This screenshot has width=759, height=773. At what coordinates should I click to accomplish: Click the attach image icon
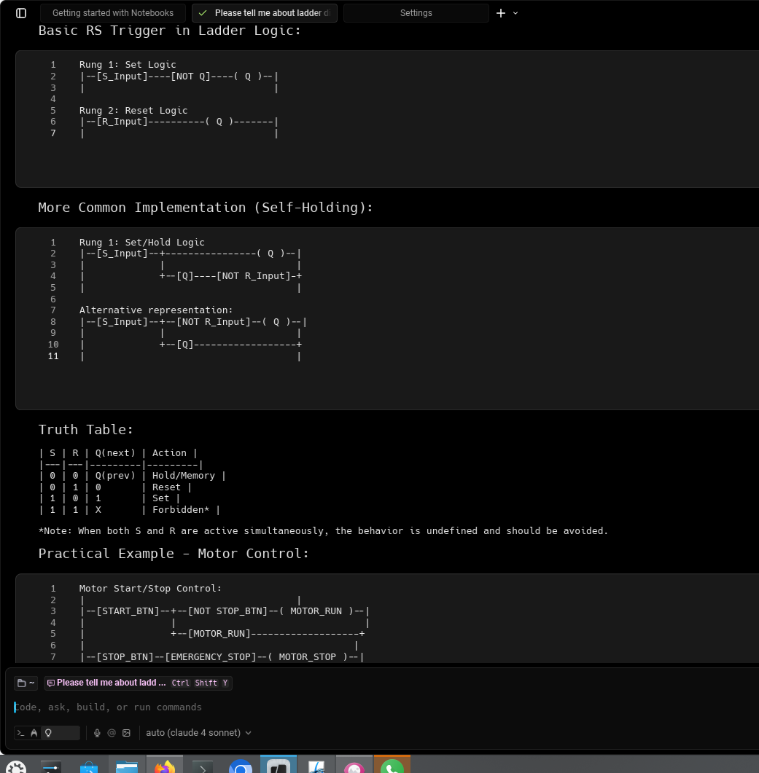click(x=126, y=733)
